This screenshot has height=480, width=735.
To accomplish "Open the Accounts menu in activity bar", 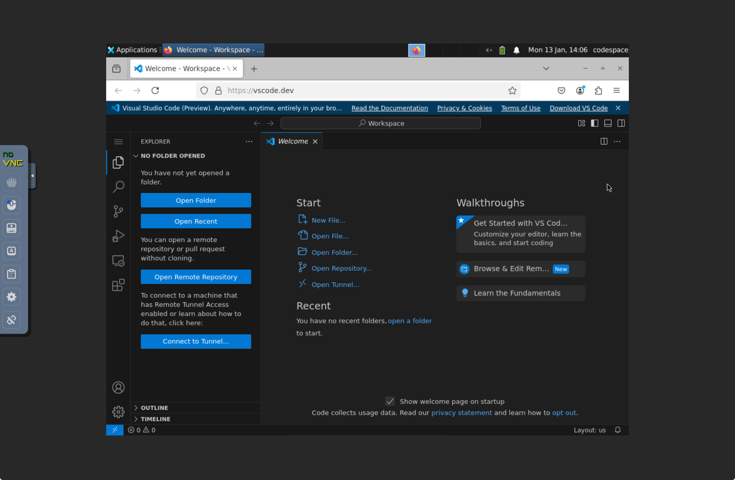I will tap(118, 387).
